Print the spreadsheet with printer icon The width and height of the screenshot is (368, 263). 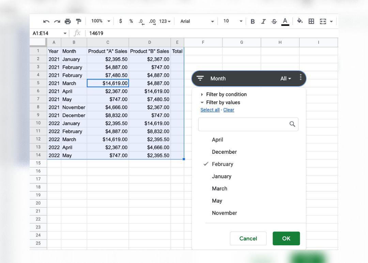[68, 22]
